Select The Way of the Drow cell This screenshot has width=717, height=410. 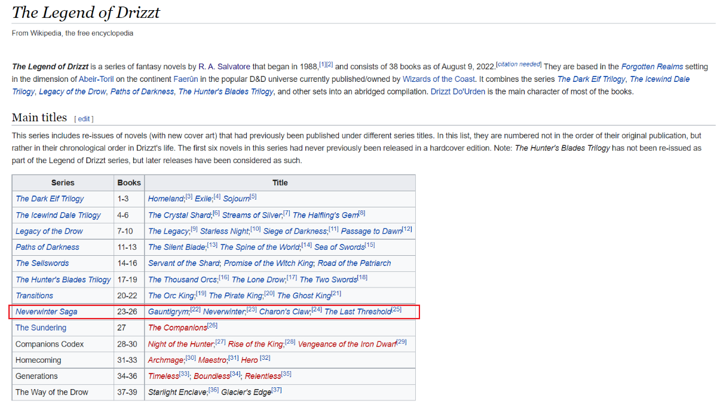(63, 392)
